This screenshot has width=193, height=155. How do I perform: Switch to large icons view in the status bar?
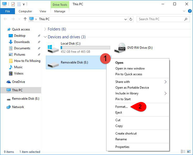point(189,151)
